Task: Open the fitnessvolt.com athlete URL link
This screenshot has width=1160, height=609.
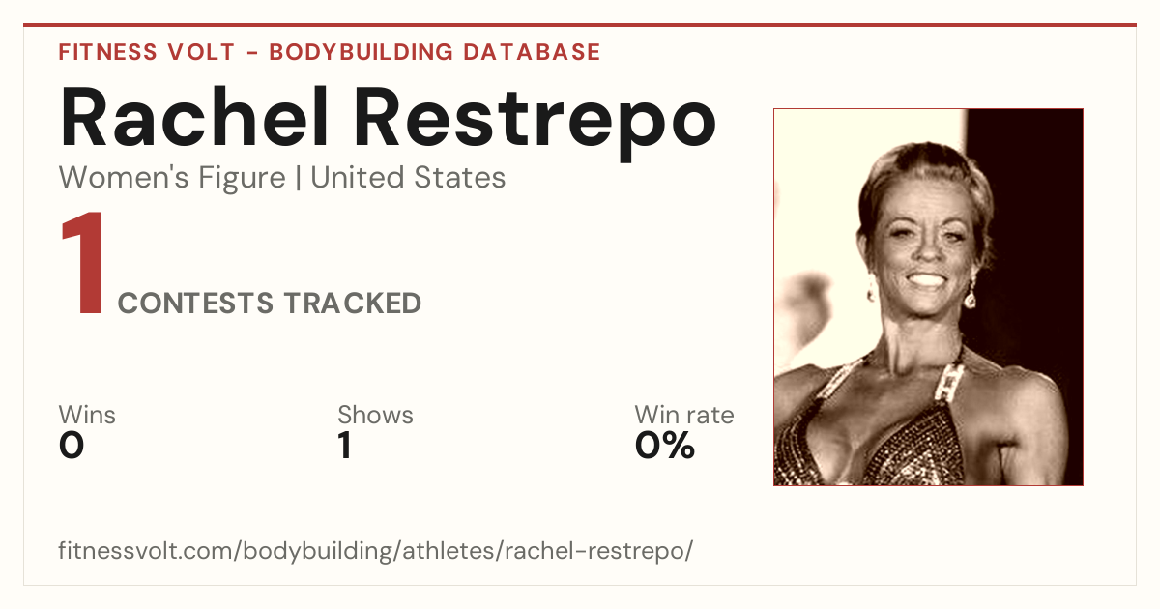Action: [376, 551]
